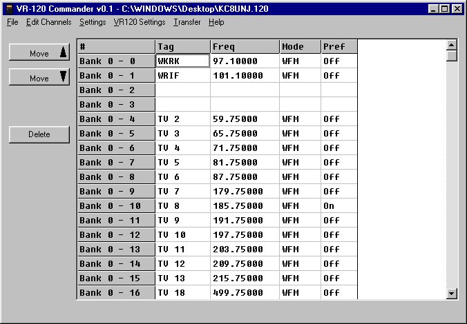Open the Help menu

[216, 22]
